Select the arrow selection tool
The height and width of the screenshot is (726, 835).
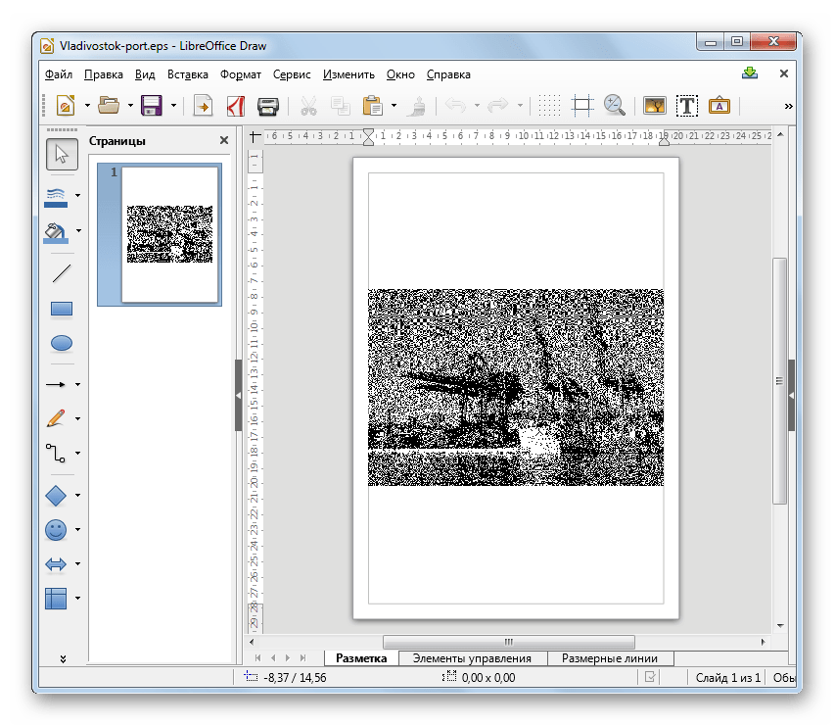(61, 155)
